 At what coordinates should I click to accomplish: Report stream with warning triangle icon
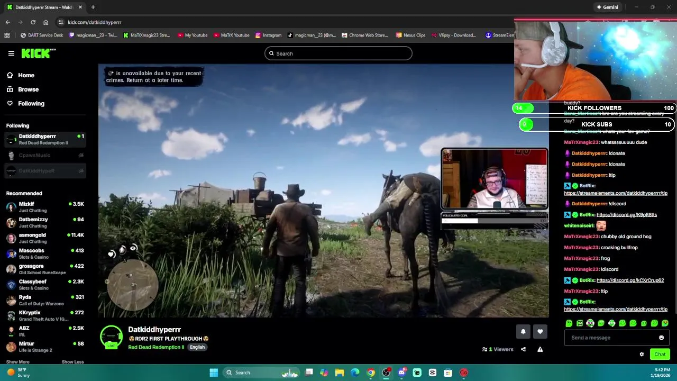[540, 349]
